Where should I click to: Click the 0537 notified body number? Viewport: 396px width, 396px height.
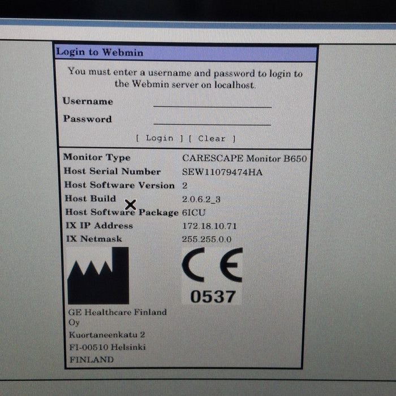click(x=212, y=296)
